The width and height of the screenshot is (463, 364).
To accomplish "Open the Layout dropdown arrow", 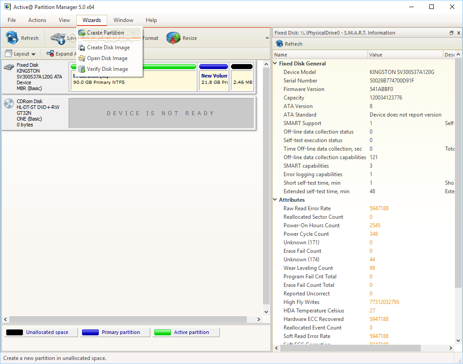I will 33,54.
